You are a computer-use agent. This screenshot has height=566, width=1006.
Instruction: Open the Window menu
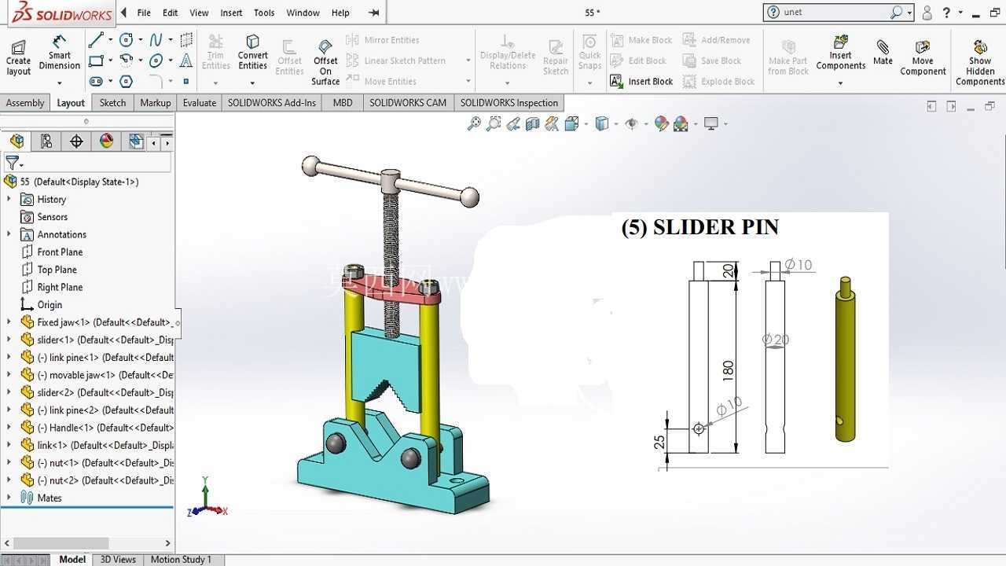(x=303, y=13)
